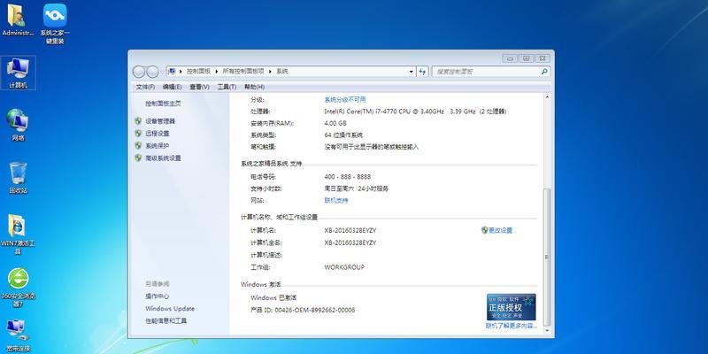Click 联机支持 website link
Viewport: 708px width, 354px height.
336,201
